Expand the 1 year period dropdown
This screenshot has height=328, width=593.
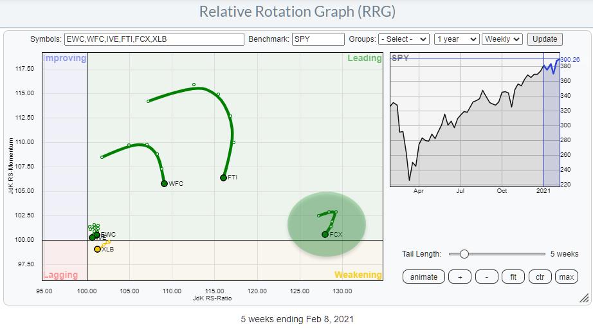coord(457,39)
